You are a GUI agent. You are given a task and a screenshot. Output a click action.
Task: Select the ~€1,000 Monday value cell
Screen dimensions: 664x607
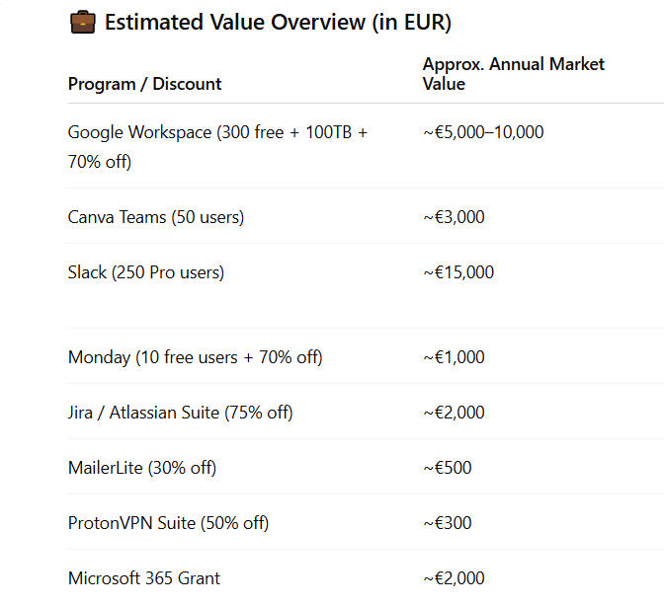pos(454,357)
